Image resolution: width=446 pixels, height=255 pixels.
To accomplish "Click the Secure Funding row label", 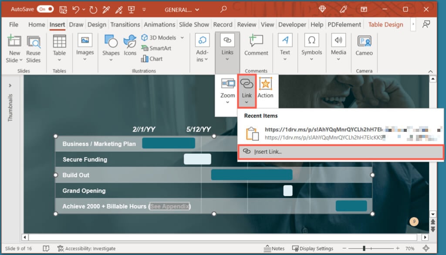I will pos(85,159).
